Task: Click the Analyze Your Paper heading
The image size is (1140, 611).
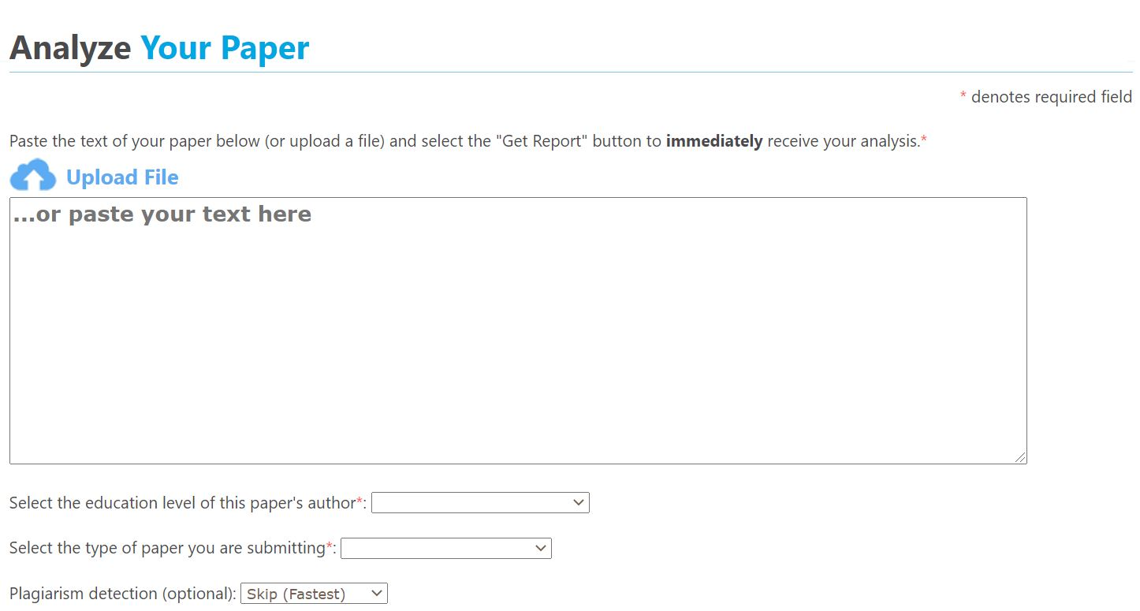Action: coord(158,47)
